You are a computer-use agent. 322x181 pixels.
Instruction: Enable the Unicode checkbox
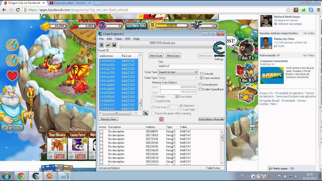(x=202, y=74)
